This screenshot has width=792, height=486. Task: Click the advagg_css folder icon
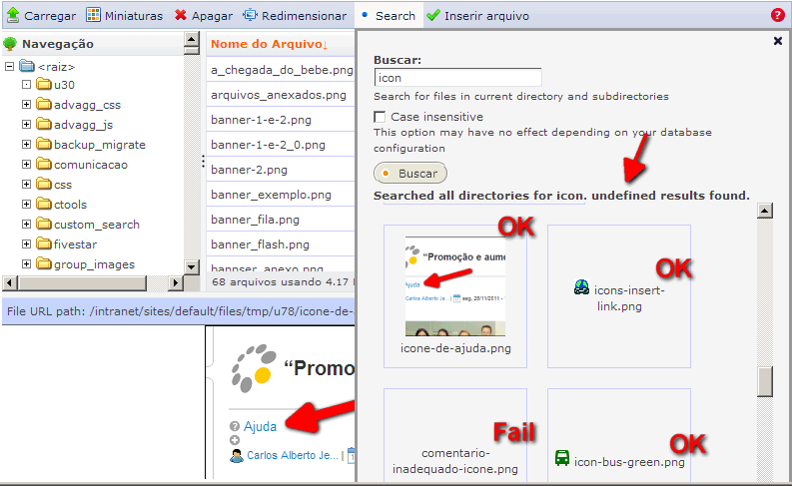pos(44,104)
